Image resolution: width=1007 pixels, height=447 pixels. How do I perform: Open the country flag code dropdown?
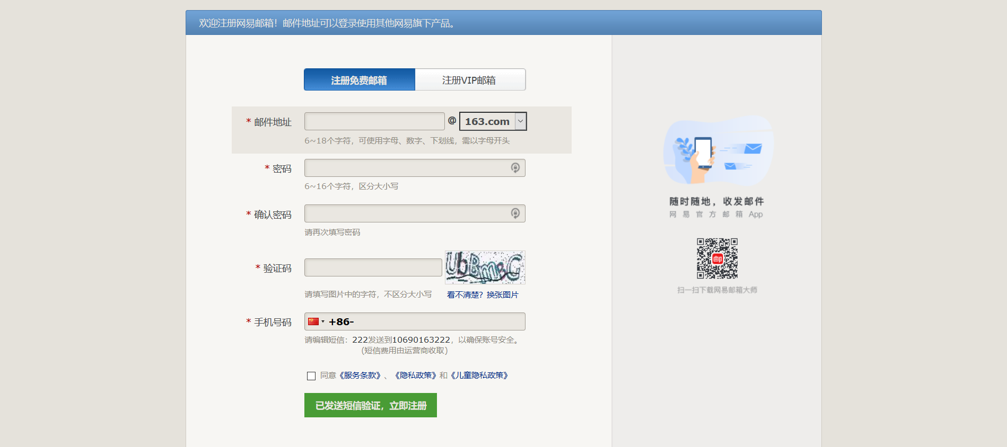tap(316, 321)
